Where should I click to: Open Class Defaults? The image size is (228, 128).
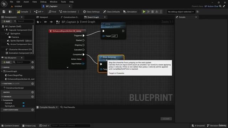tap(112, 12)
